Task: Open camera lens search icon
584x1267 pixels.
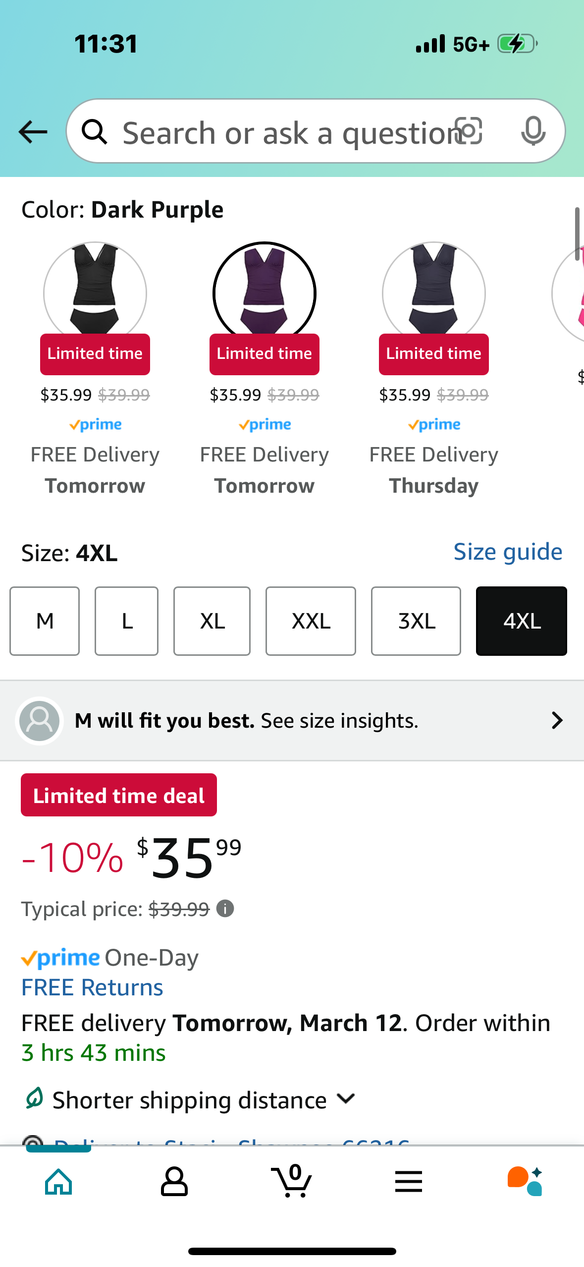Action: click(x=469, y=131)
